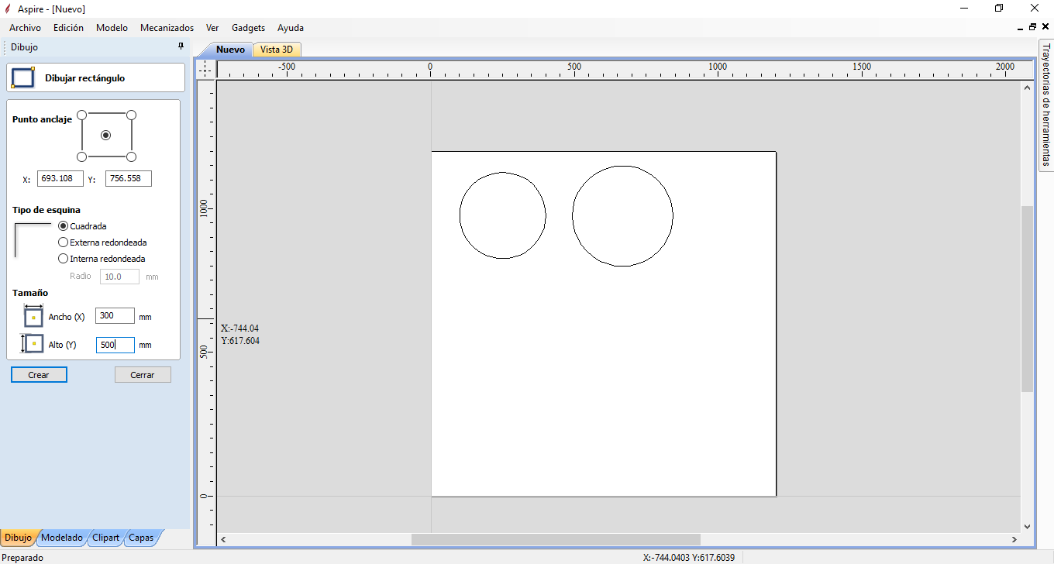Click status bar coordinates X:-744.0403 Y:617.6039
Image resolution: width=1054 pixels, height=564 pixels.
tap(689, 557)
